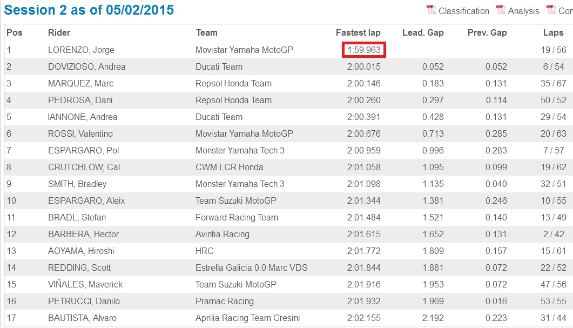Click rider name MARQUEZ, Marc
The image size is (573, 328).
coord(80,83)
